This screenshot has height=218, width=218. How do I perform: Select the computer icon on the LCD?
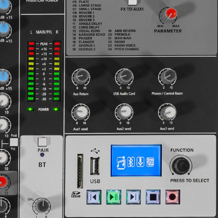(x=150, y=162)
